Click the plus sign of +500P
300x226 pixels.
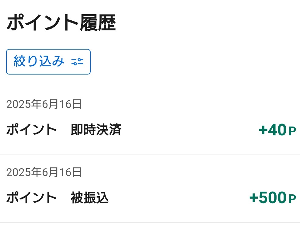coord(254,198)
